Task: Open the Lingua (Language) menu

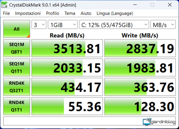Action: point(115,13)
